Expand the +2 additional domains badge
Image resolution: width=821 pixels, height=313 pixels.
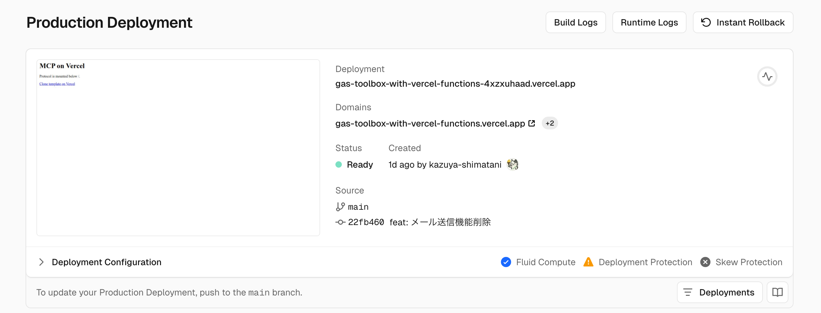point(550,123)
